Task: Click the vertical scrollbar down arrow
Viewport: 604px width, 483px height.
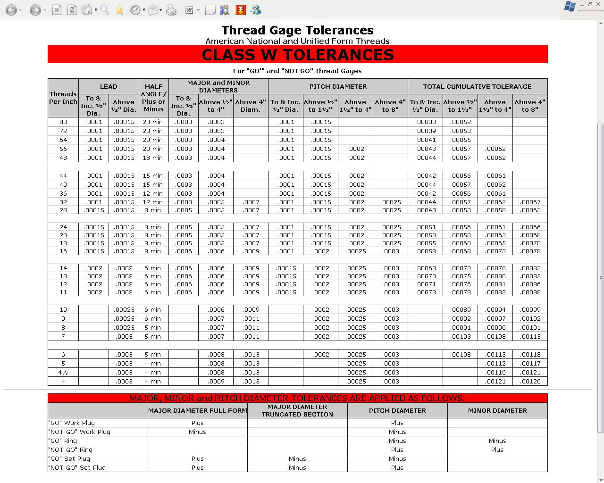Action: point(600,479)
